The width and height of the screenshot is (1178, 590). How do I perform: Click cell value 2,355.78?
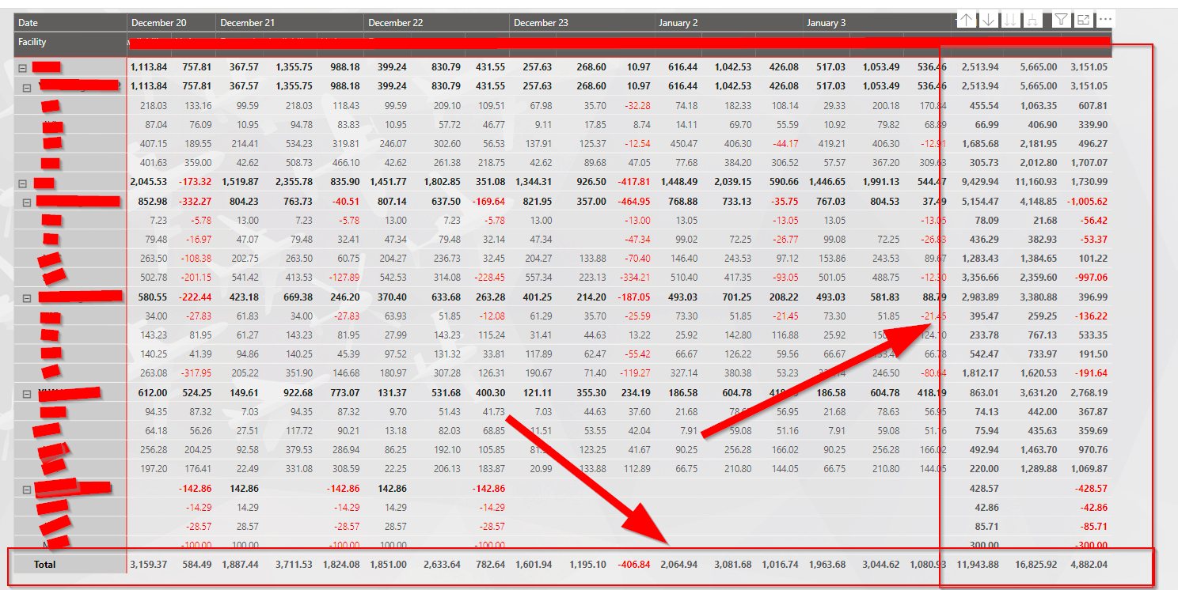[293, 182]
